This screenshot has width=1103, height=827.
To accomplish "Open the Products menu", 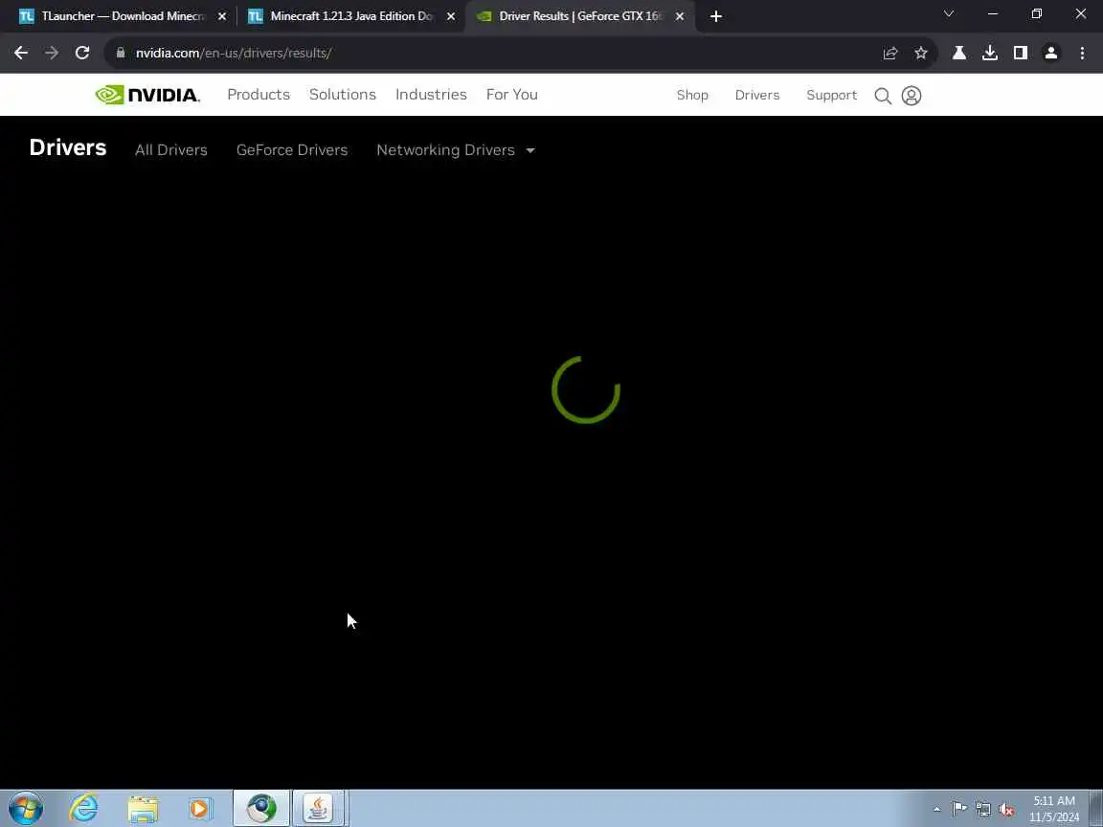I will point(259,94).
